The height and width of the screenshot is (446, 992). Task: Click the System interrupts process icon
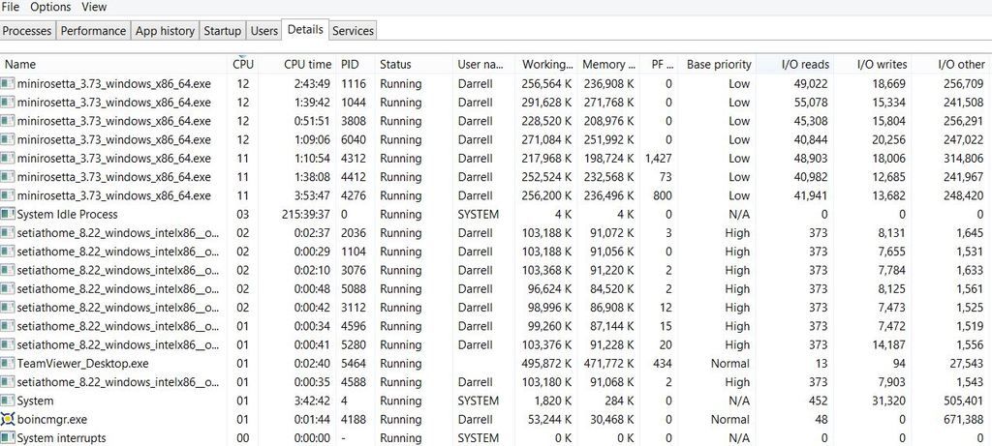click(x=8, y=437)
